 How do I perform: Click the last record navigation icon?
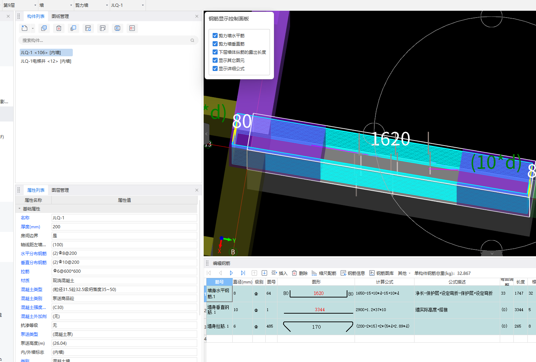click(x=243, y=273)
